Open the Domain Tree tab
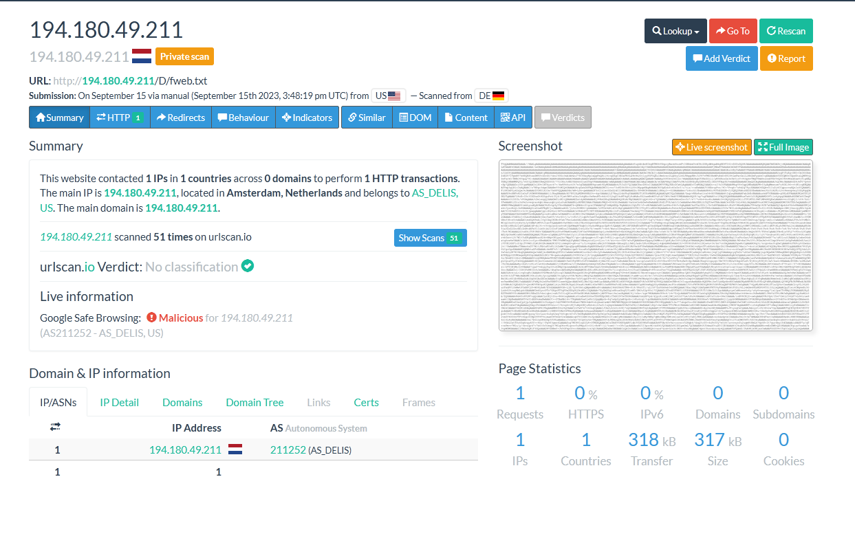This screenshot has height=556, width=855. (255, 403)
